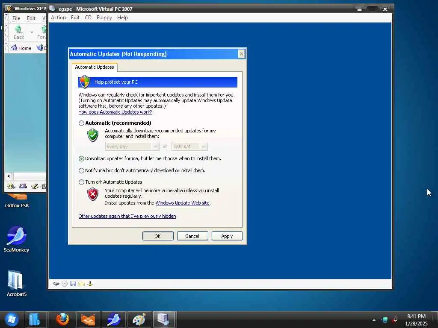
Task: Click the Windows security shield in Help protect banner
Action: [85, 82]
